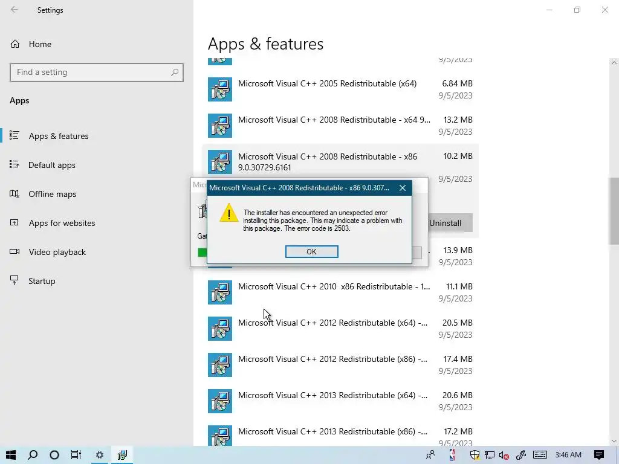The width and height of the screenshot is (619, 464).
Task: Click installer icon for Visual C++ 2008 x64
Action: pyautogui.click(x=220, y=126)
